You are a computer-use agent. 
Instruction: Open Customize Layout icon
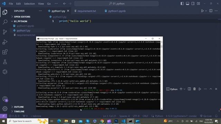[199, 4]
